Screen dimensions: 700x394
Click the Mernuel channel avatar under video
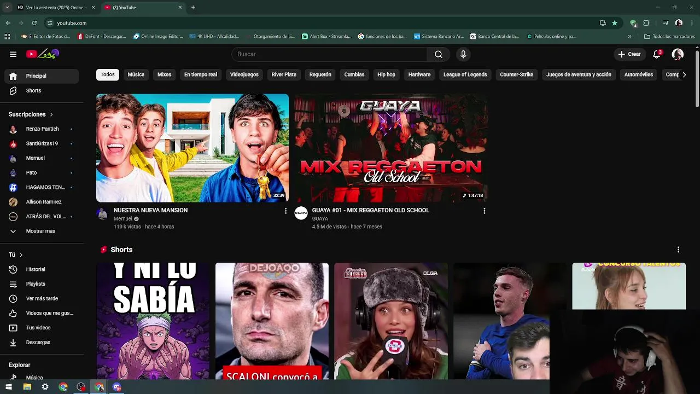[102, 213]
